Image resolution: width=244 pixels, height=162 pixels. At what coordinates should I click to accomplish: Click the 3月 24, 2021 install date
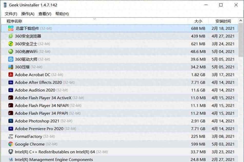point(223,44)
